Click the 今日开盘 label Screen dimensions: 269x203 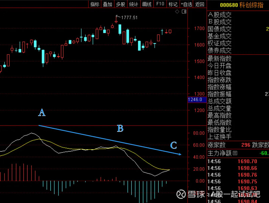(220, 66)
